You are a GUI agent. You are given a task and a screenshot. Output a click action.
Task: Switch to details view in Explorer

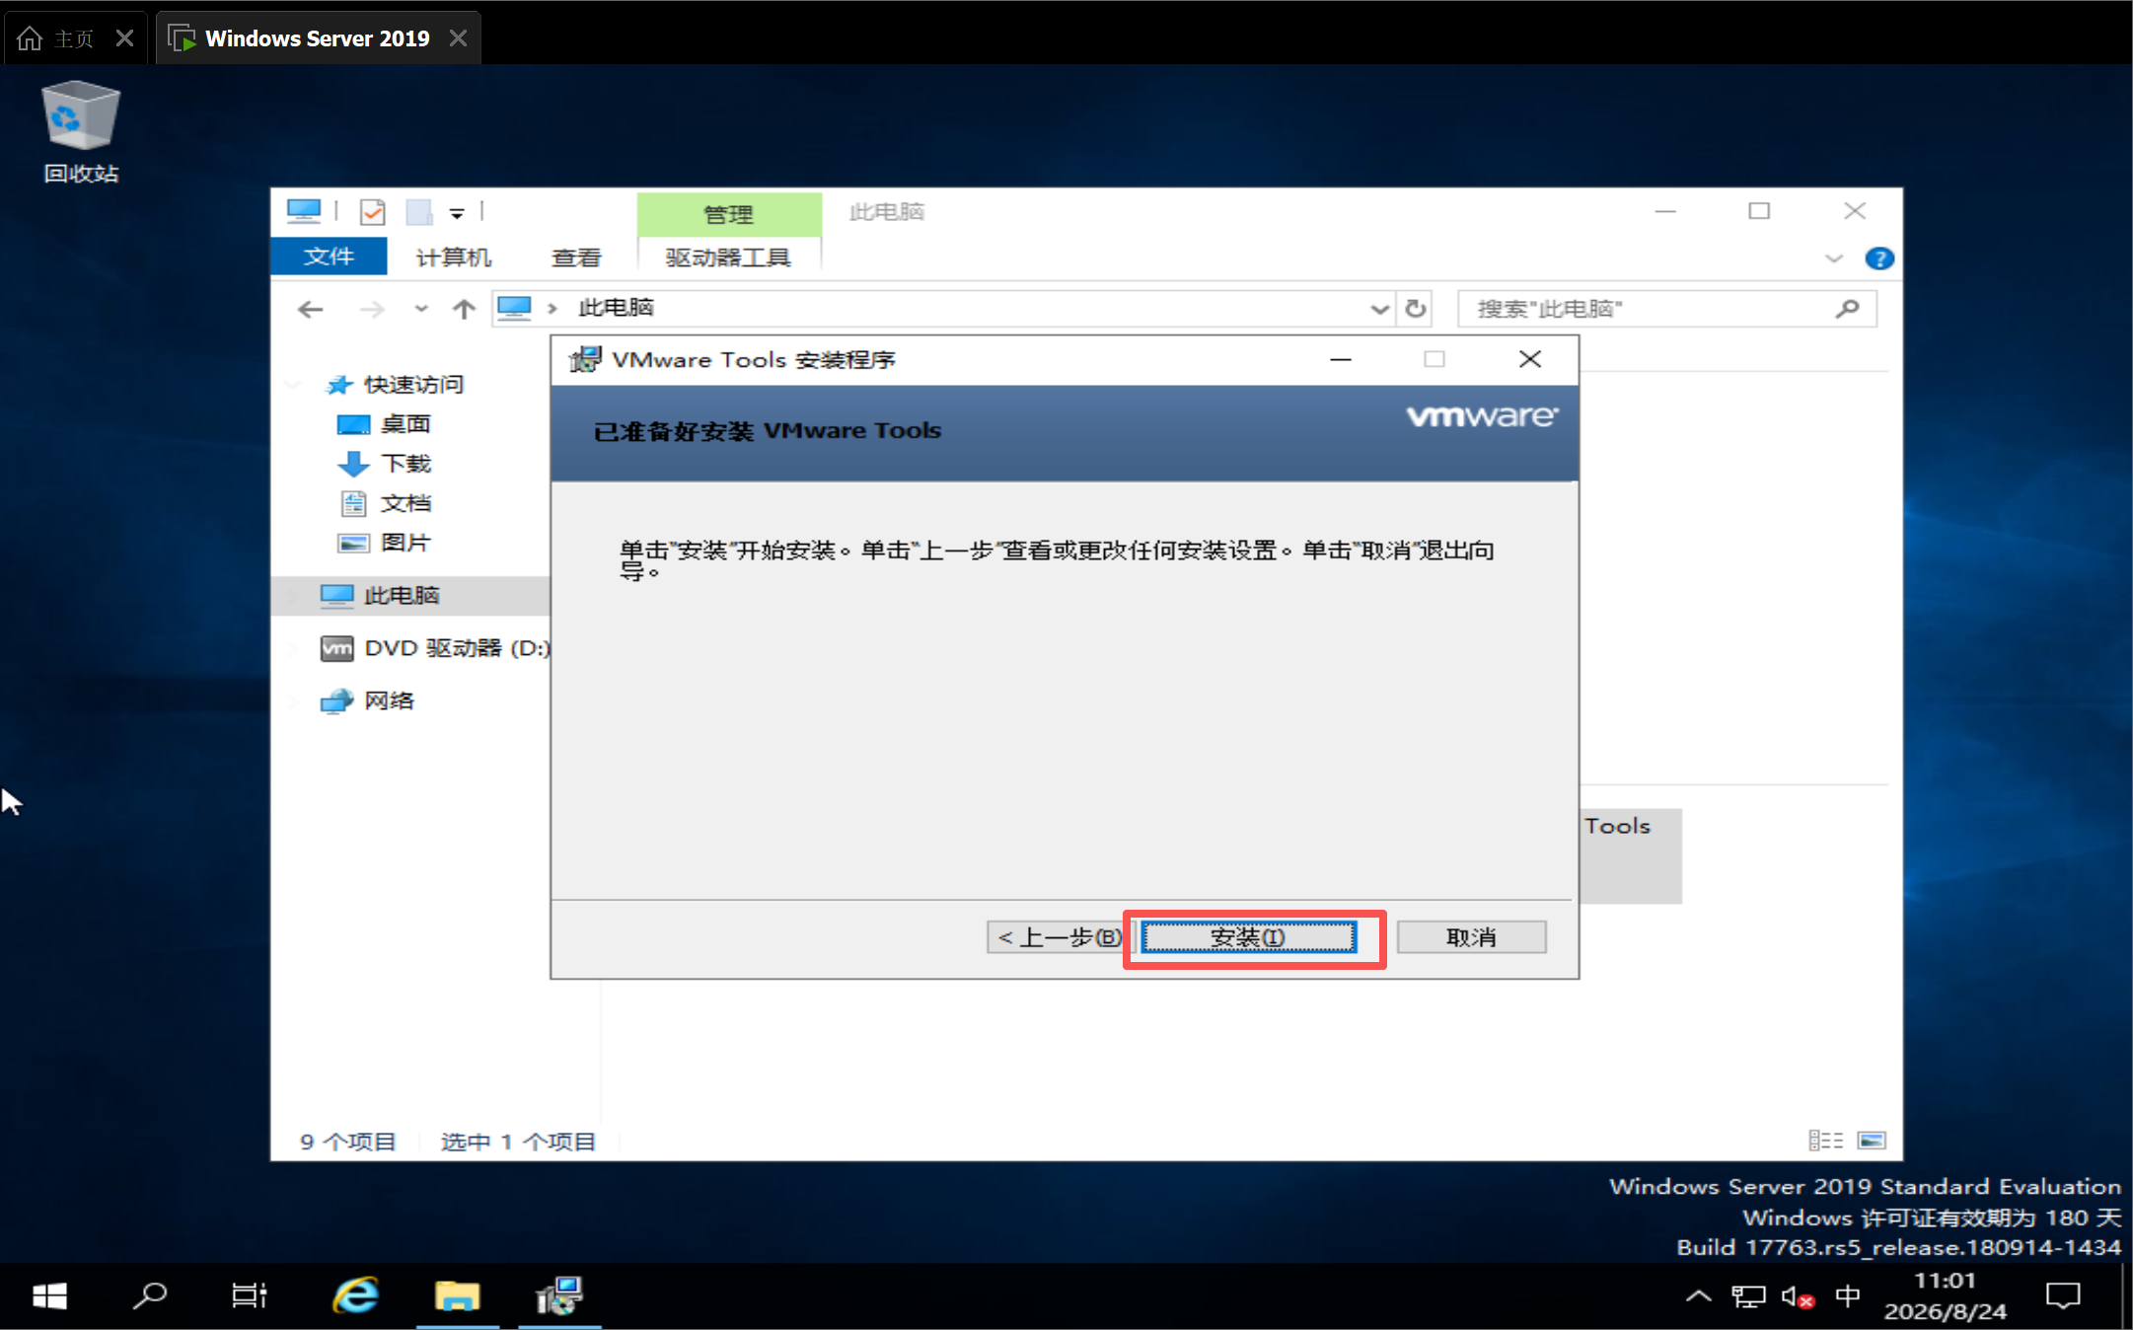click(x=1826, y=1141)
